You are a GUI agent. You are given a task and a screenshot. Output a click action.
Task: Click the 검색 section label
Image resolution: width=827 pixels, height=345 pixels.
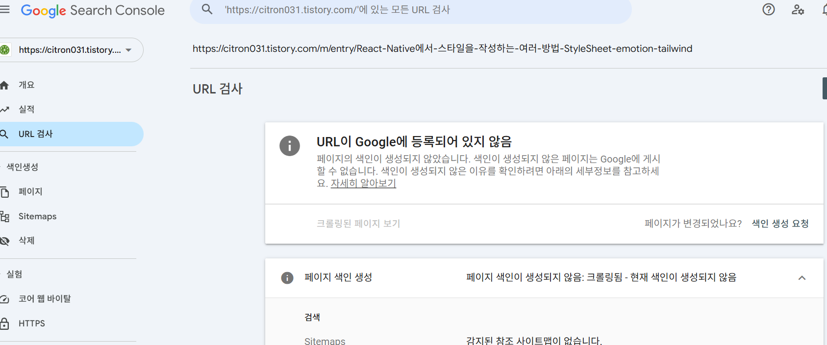coord(312,317)
